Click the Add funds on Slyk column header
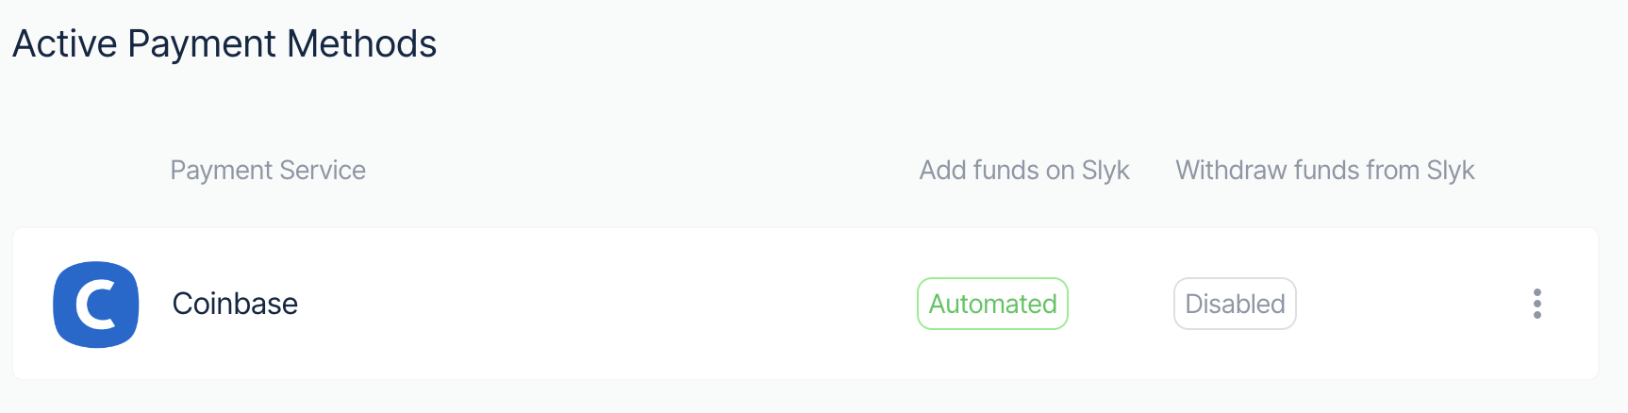 (1024, 170)
